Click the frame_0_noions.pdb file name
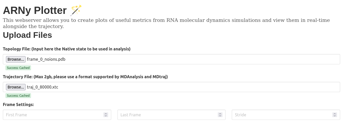 point(46,59)
